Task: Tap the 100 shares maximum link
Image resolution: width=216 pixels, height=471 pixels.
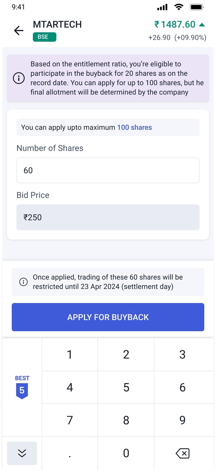Action: pos(134,127)
